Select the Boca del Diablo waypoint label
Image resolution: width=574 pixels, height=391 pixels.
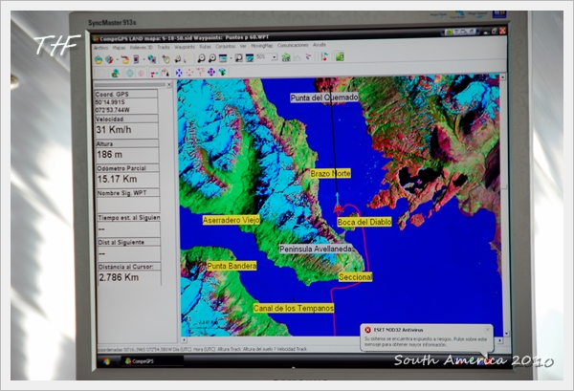point(364,222)
